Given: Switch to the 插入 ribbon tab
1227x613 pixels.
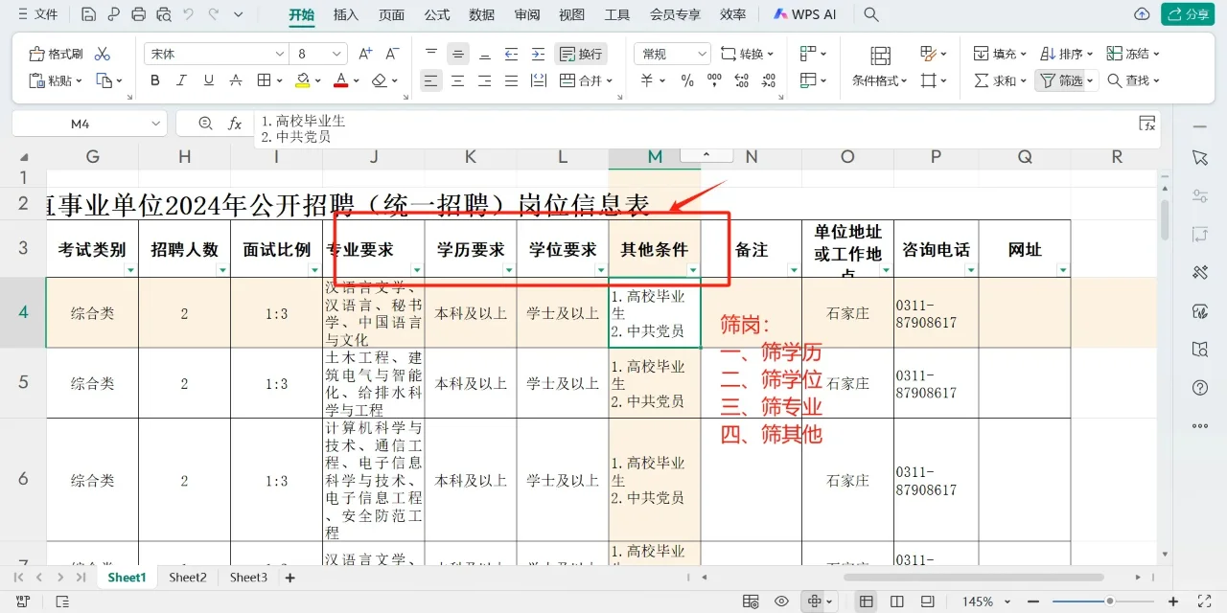Looking at the screenshot, I should click(345, 14).
